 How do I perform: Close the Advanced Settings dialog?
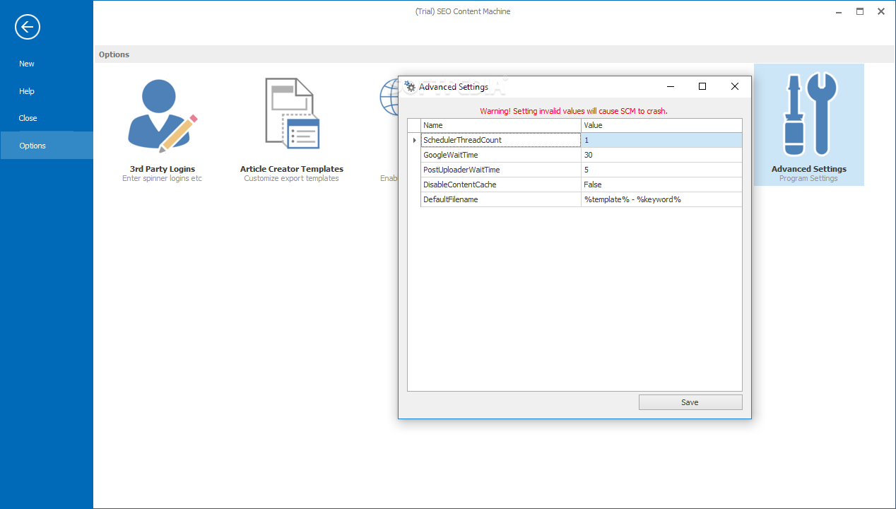[735, 86]
